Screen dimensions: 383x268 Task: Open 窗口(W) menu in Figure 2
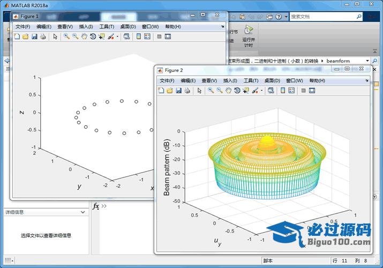pos(294,80)
